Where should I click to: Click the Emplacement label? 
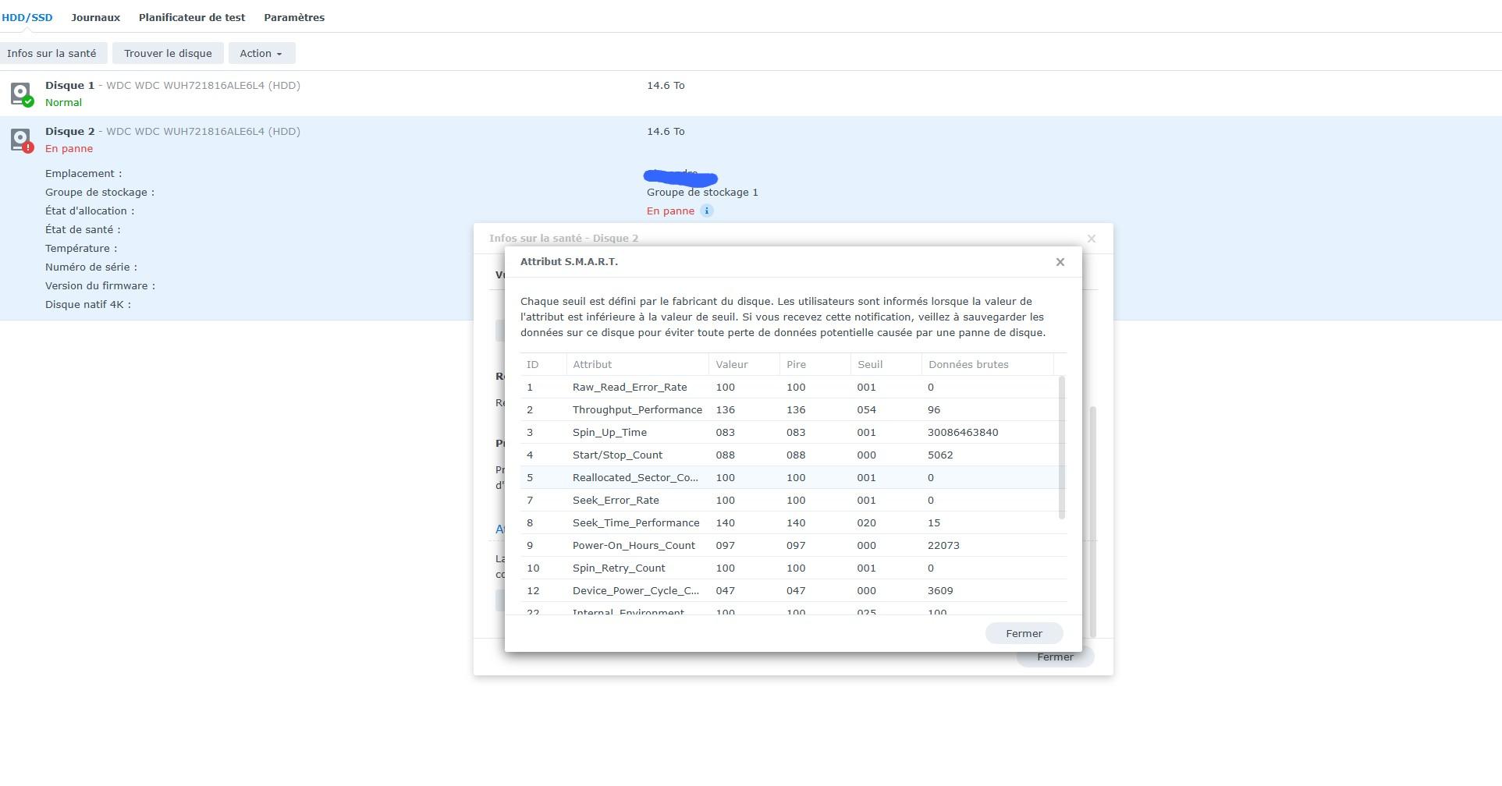(83, 173)
